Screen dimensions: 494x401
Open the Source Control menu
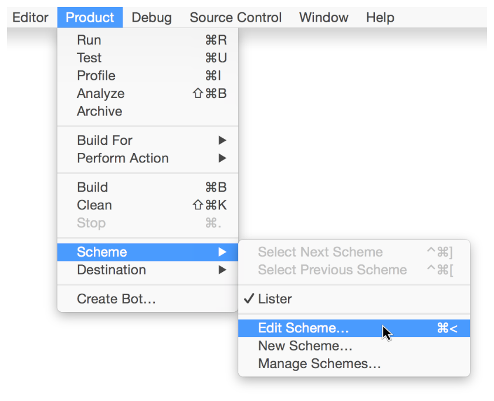click(235, 18)
